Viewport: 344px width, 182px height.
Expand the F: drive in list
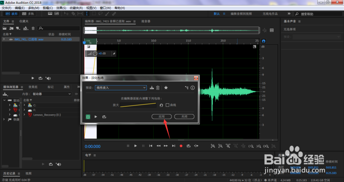coord(24,110)
